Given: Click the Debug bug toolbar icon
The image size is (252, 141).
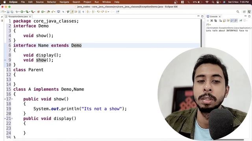Looking at the screenshot, I should 17,12.
